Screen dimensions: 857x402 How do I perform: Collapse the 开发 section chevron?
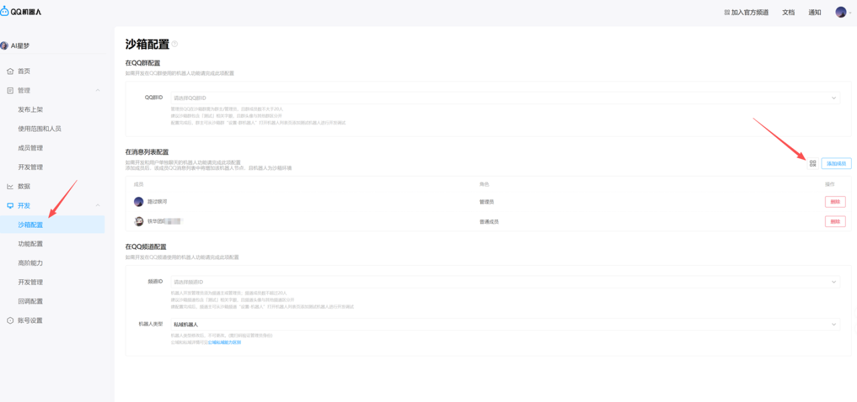98,206
